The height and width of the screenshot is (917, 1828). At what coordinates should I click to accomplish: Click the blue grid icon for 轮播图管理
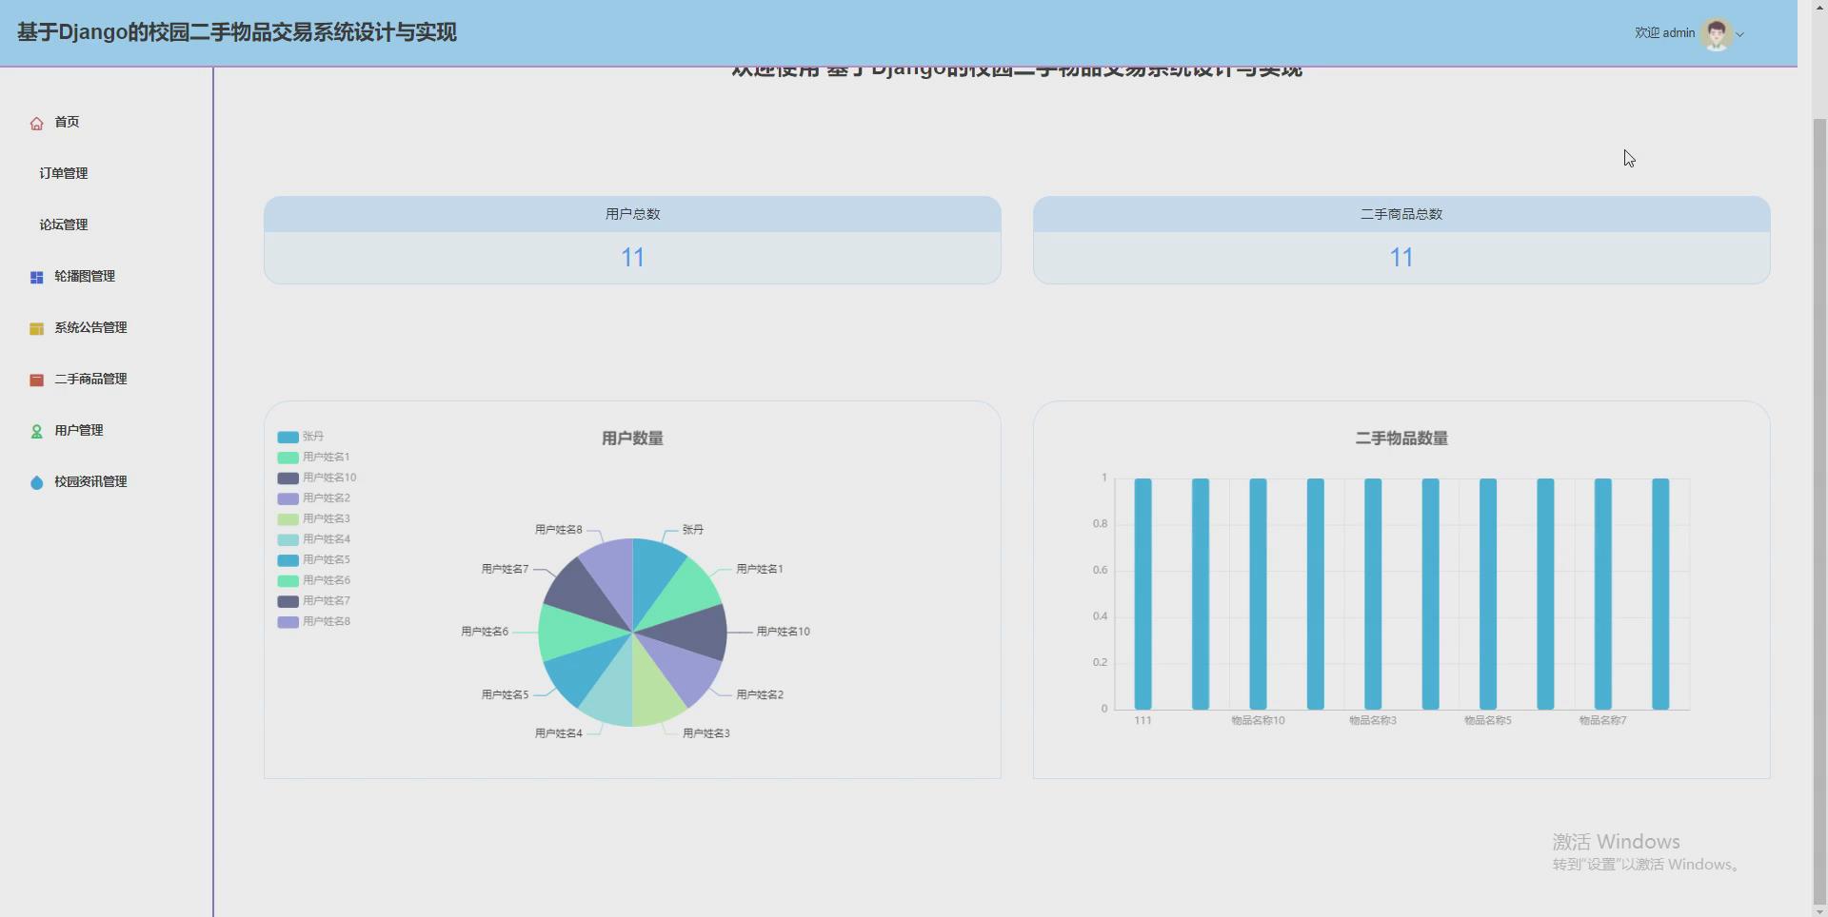[36, 277]
